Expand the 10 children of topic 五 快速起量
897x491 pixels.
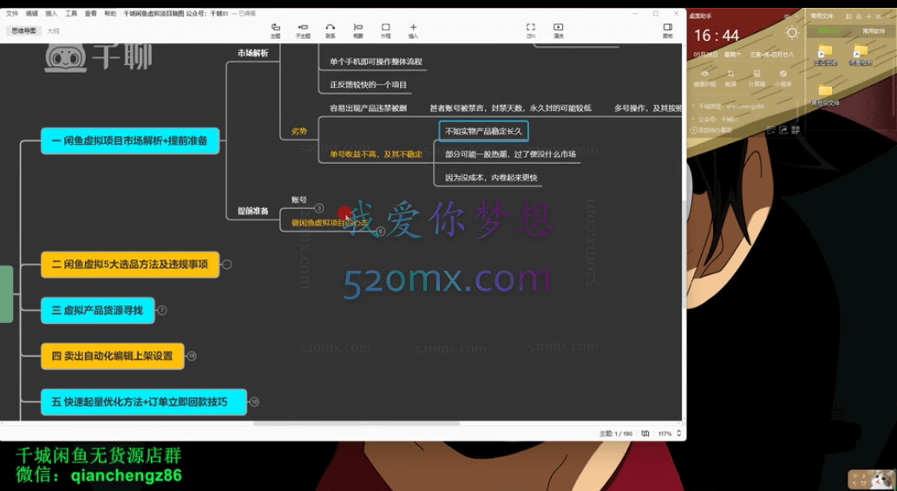click(x=254, y=402)
